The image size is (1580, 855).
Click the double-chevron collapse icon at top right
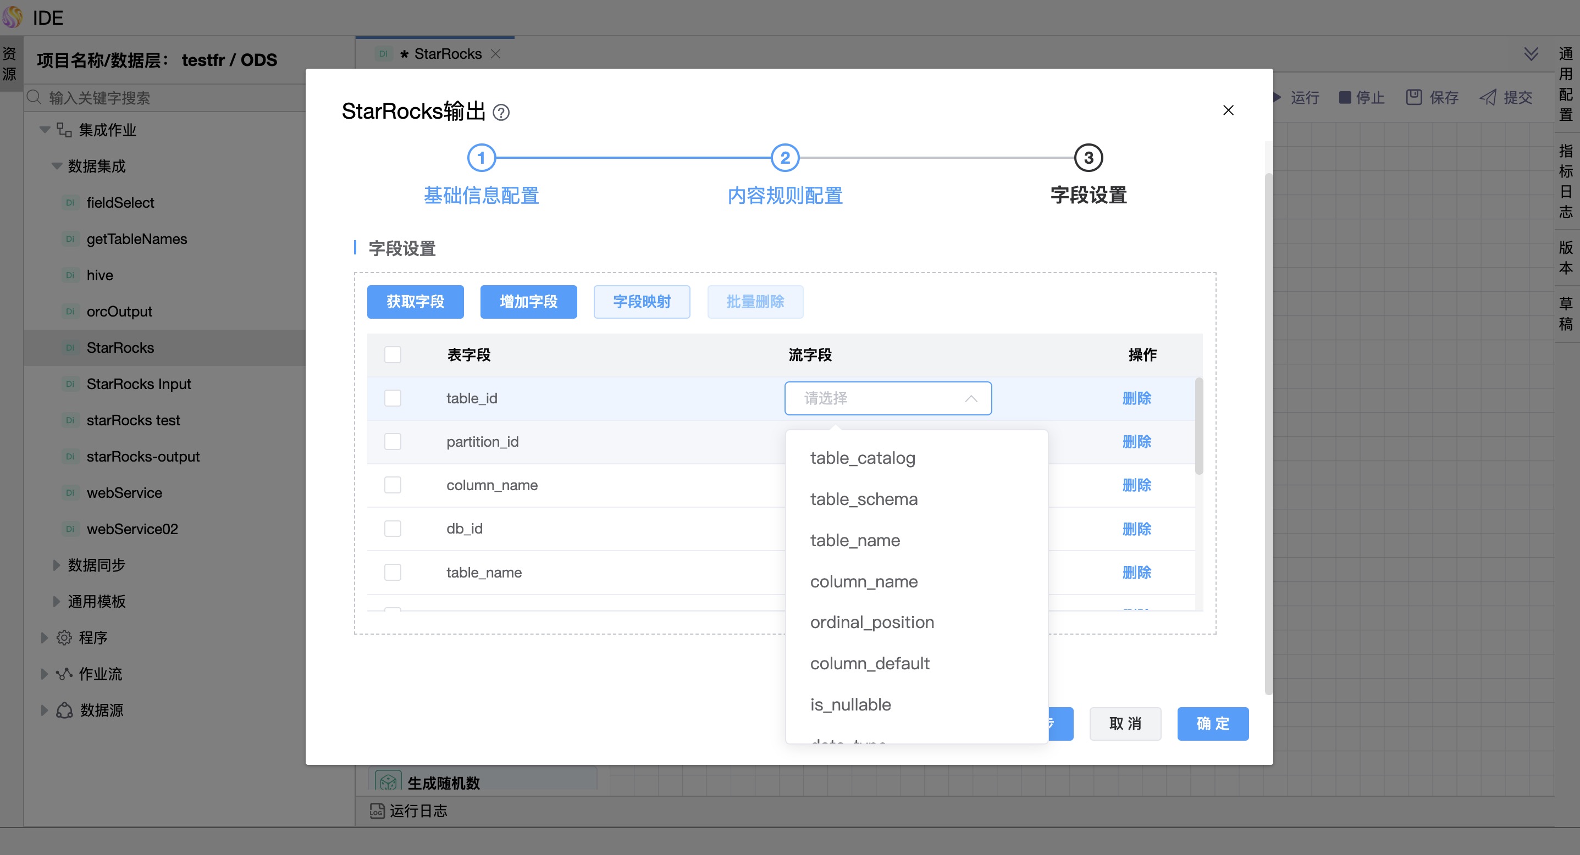1531,54
